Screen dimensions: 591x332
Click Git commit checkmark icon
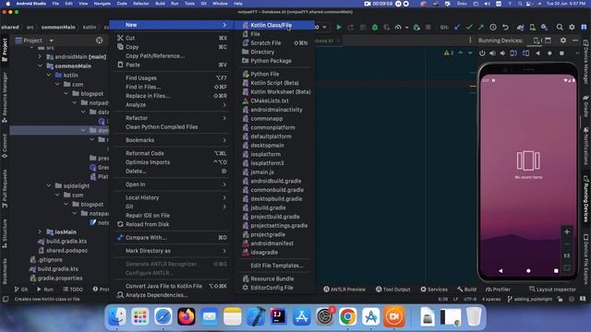469,27
